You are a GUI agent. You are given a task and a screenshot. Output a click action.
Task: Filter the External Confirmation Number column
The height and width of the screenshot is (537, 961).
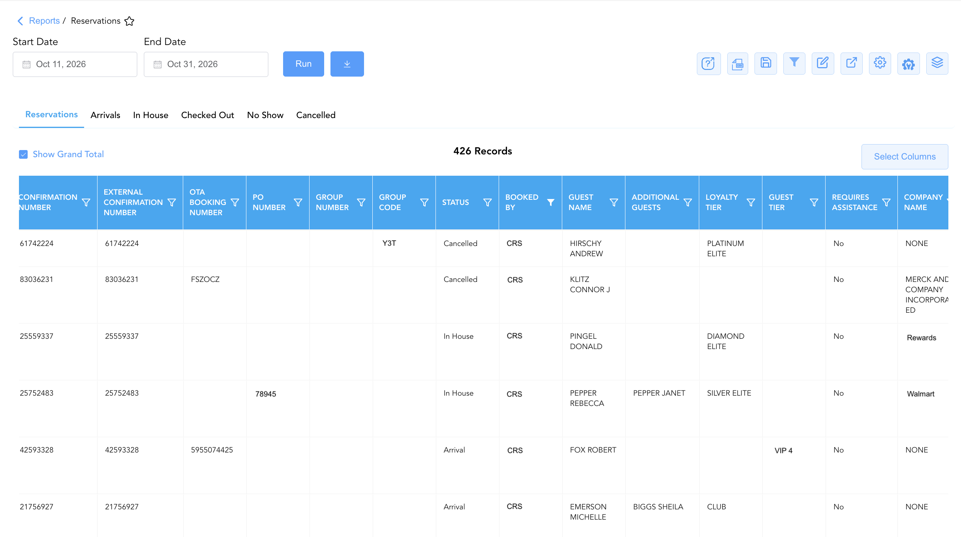point(172,203)
